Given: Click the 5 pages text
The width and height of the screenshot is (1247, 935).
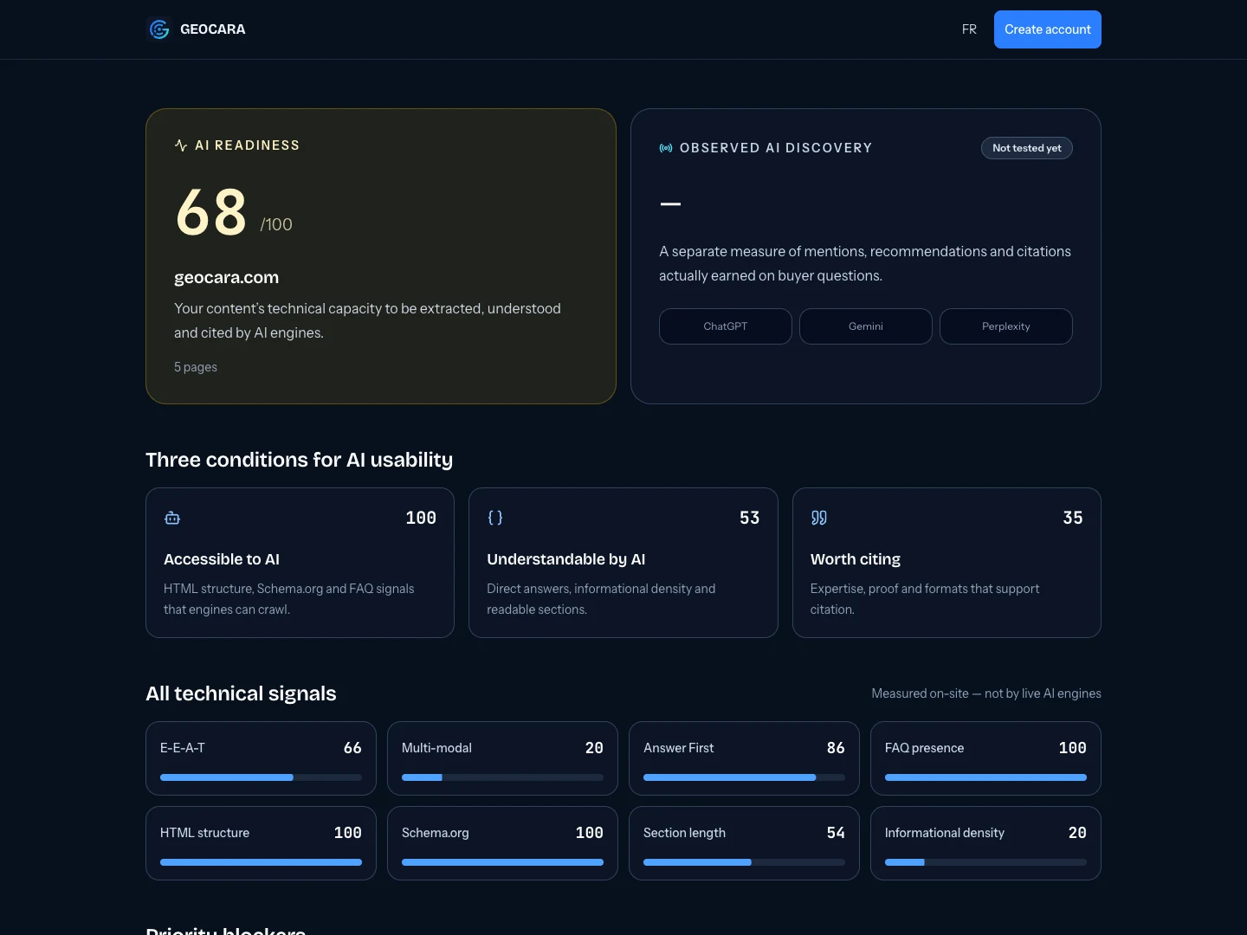Looking at the screenshot, I should coord(196,367).
